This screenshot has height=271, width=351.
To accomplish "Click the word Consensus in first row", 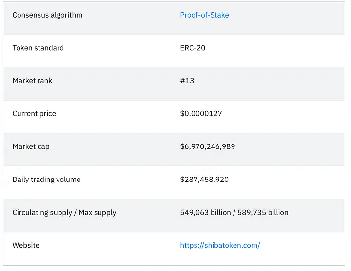I will [30, 15].
